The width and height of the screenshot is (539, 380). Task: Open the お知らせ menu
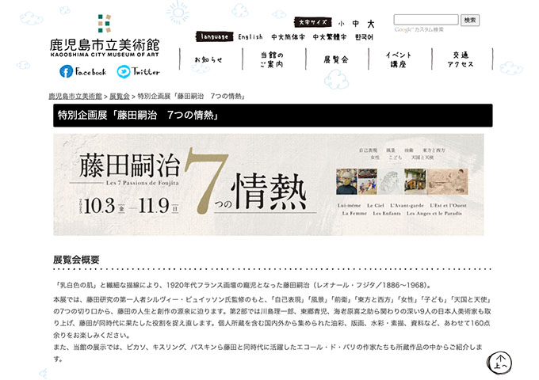point(208,59)
